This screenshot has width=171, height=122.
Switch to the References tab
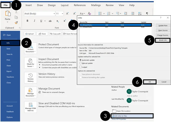click(80, 5)
